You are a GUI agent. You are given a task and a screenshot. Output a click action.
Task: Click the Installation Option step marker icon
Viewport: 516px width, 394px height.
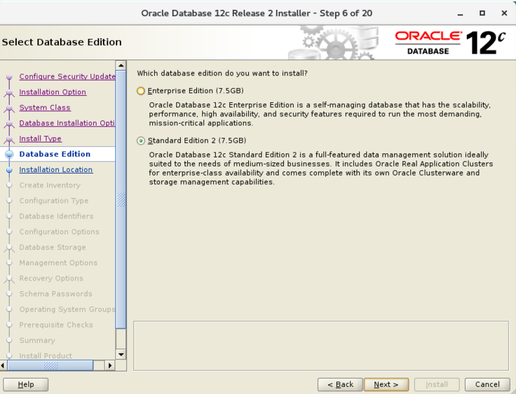click(10, 93)
